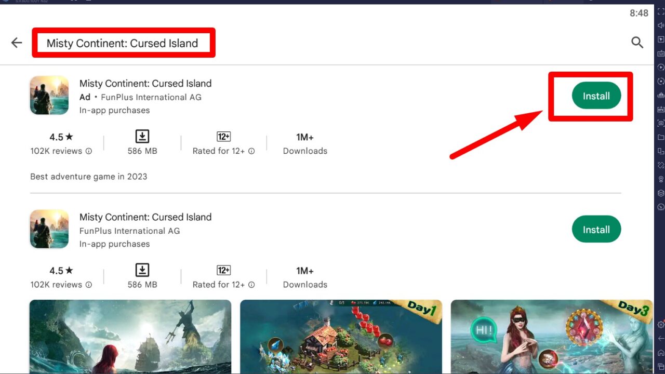Image resolution: width=665 pixels, height=374 pixels.
Task: Click the search magnifier icon
Action: (x=637, y=43)
